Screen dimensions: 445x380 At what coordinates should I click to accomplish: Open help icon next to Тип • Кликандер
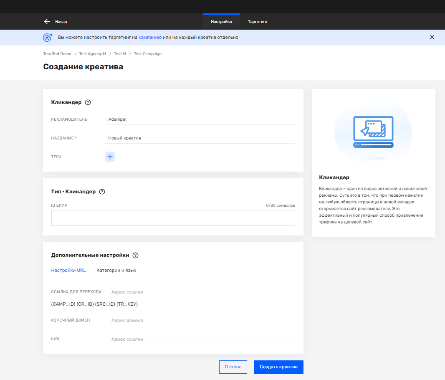(102, 192)
